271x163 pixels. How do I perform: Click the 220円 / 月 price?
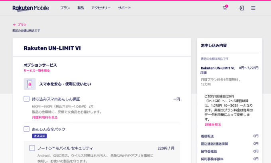point(166,148)
